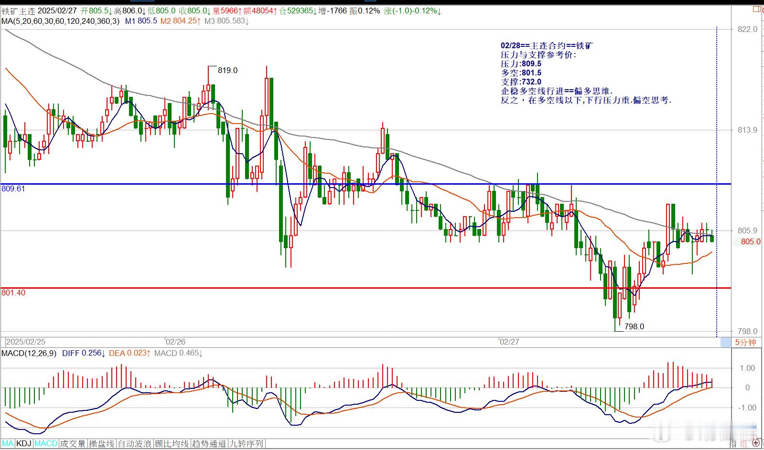Click the M2 804.25 moving average value

(181, 21)
